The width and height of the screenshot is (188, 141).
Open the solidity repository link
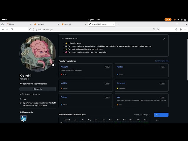click(64, 83)
